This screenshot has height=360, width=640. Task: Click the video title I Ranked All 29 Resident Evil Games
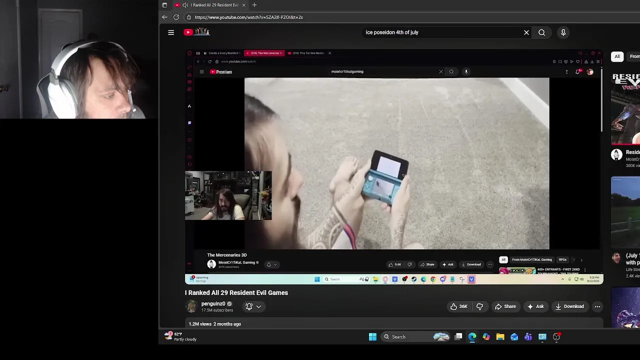[x=236, y=292]
